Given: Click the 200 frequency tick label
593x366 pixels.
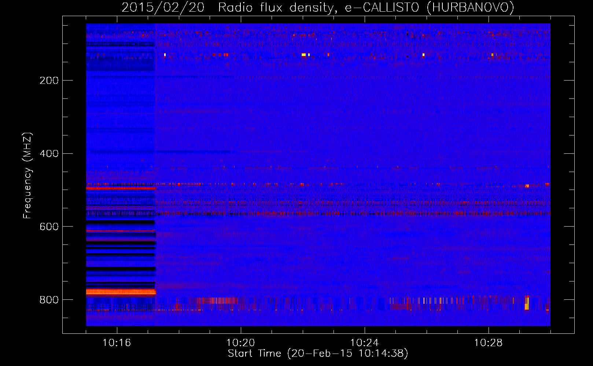Looking at the screenshot, I should (x=49, y=81).
